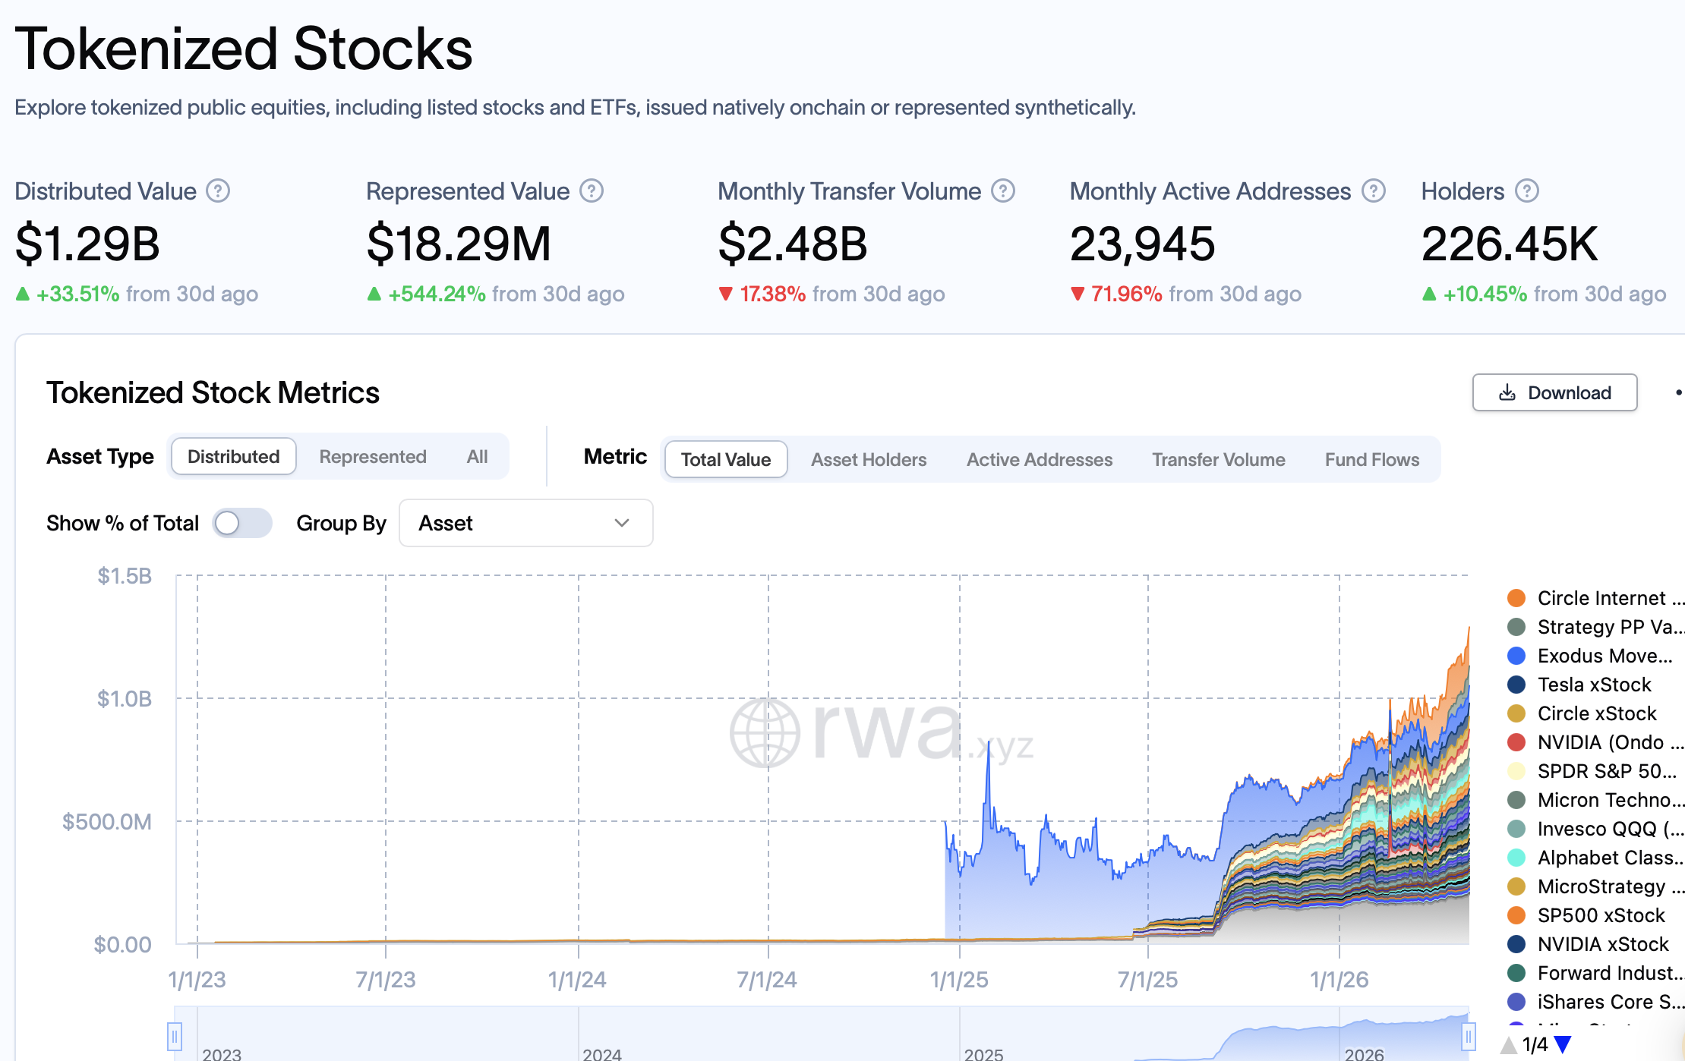Click the 2024 label in range navigator
The image size is (1685, 1061).
coord(602,1054)
